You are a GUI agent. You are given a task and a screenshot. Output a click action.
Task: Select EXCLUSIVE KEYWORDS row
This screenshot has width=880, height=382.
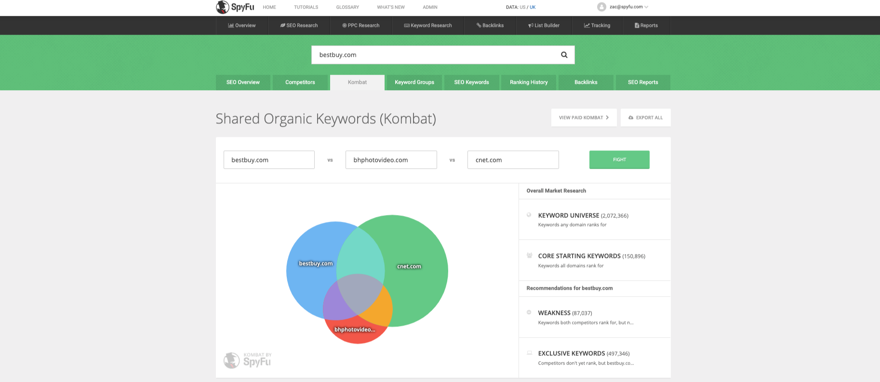click(595, 358)
